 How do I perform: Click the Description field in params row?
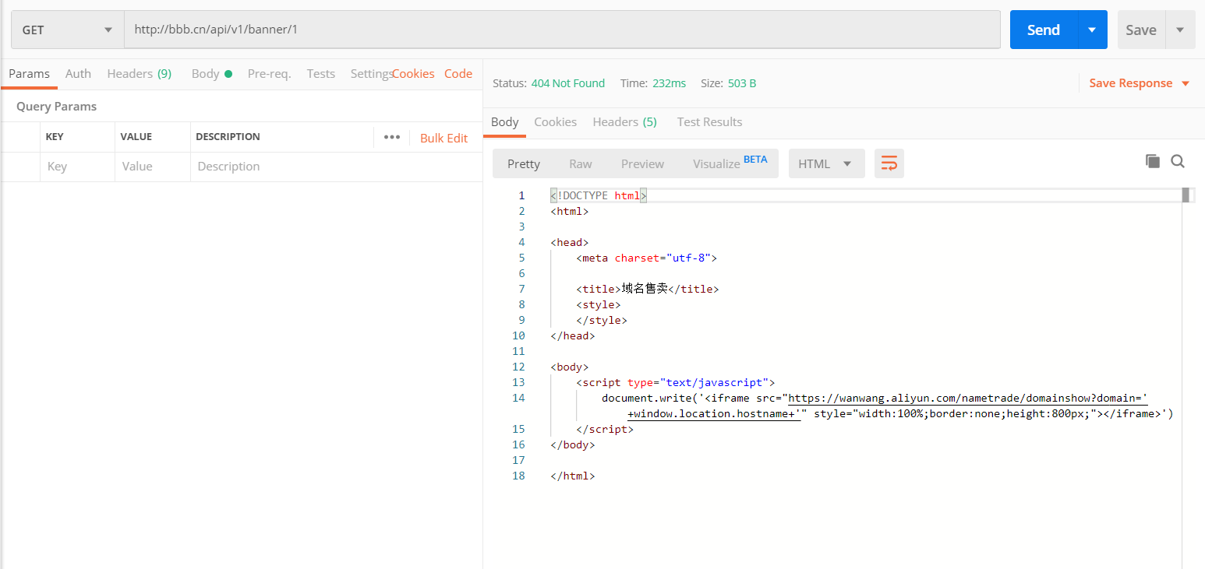[336, 167]
